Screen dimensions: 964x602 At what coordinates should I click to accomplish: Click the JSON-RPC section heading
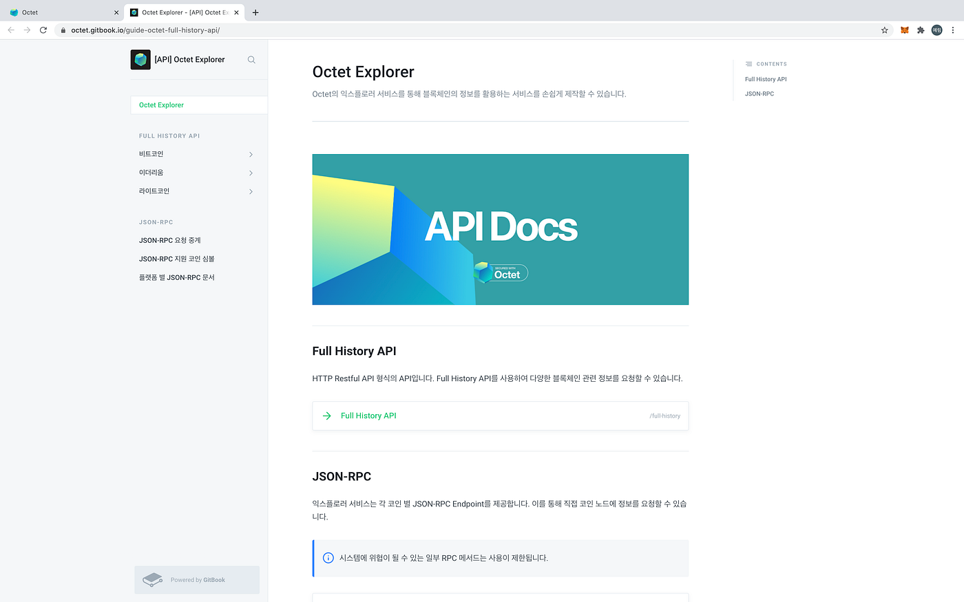coord(342,476)
